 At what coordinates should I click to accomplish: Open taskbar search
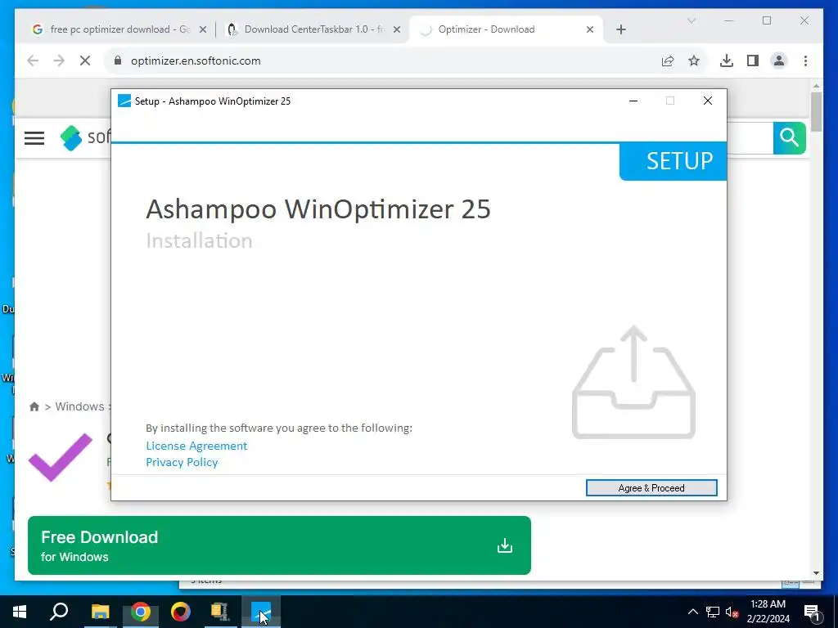coord(59,612)
